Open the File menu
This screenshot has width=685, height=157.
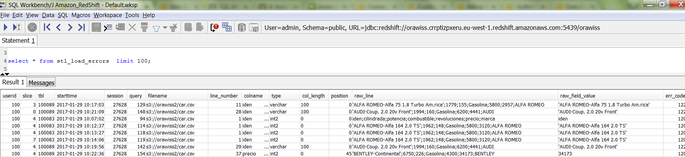5,15
